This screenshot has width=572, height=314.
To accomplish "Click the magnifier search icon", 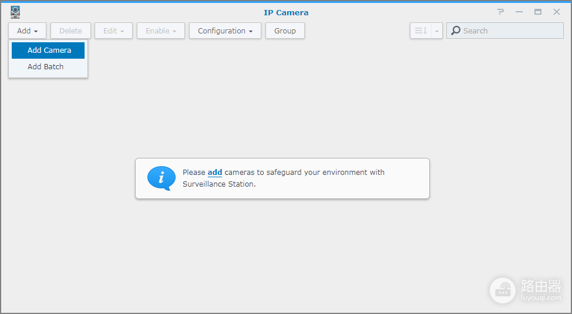I will click(456, 31).
